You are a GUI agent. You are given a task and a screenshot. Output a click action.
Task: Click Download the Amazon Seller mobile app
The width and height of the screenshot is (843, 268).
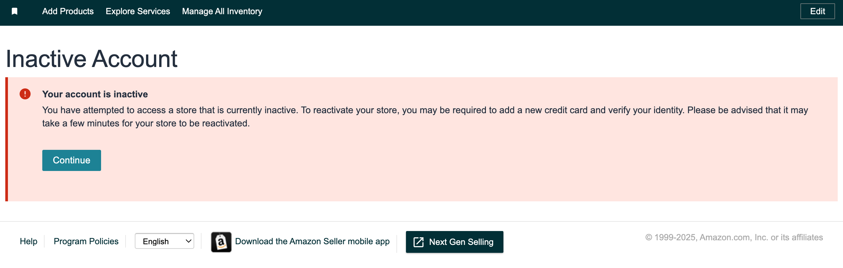312,241
